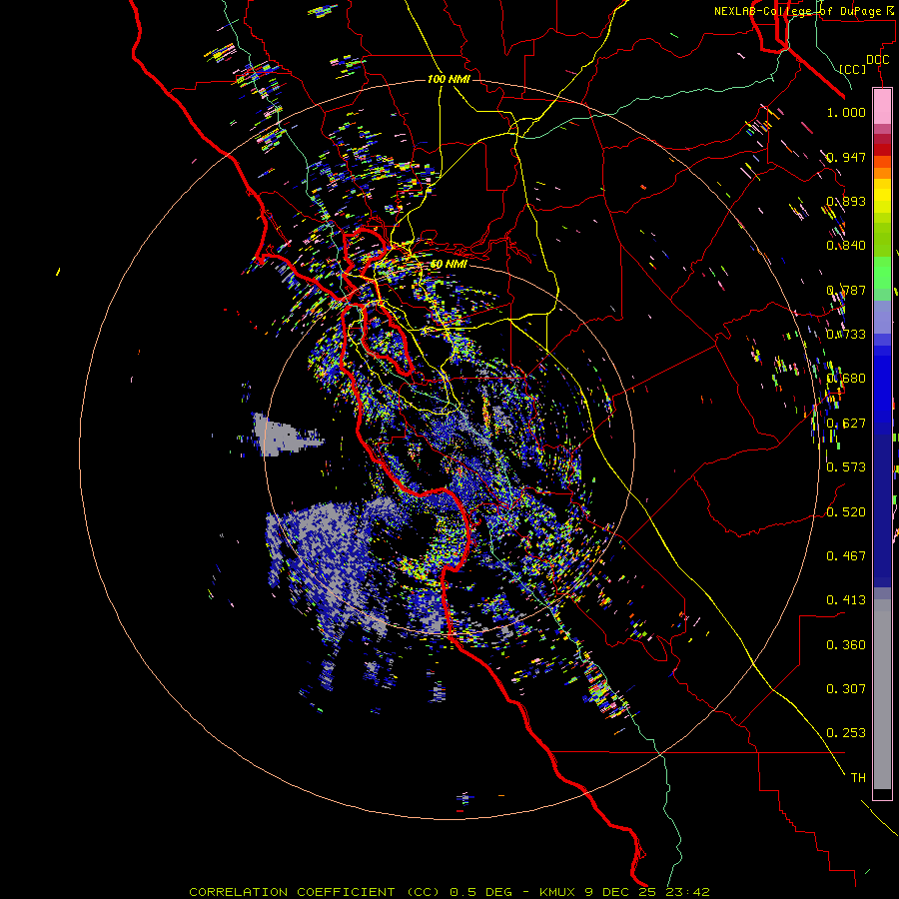
Task: Select the 0.253 scale label
Action: tap(846, 733)
